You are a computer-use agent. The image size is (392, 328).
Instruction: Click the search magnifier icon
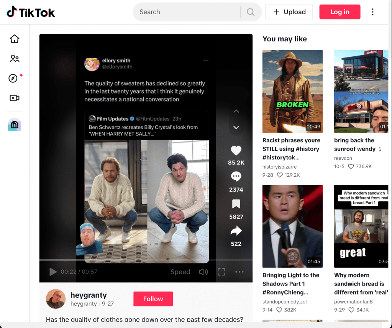251,12
